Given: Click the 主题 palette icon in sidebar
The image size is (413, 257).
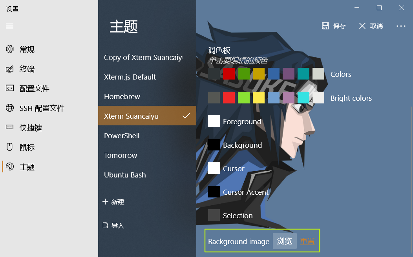Looking at the screenshot, I should pos(9,167).
